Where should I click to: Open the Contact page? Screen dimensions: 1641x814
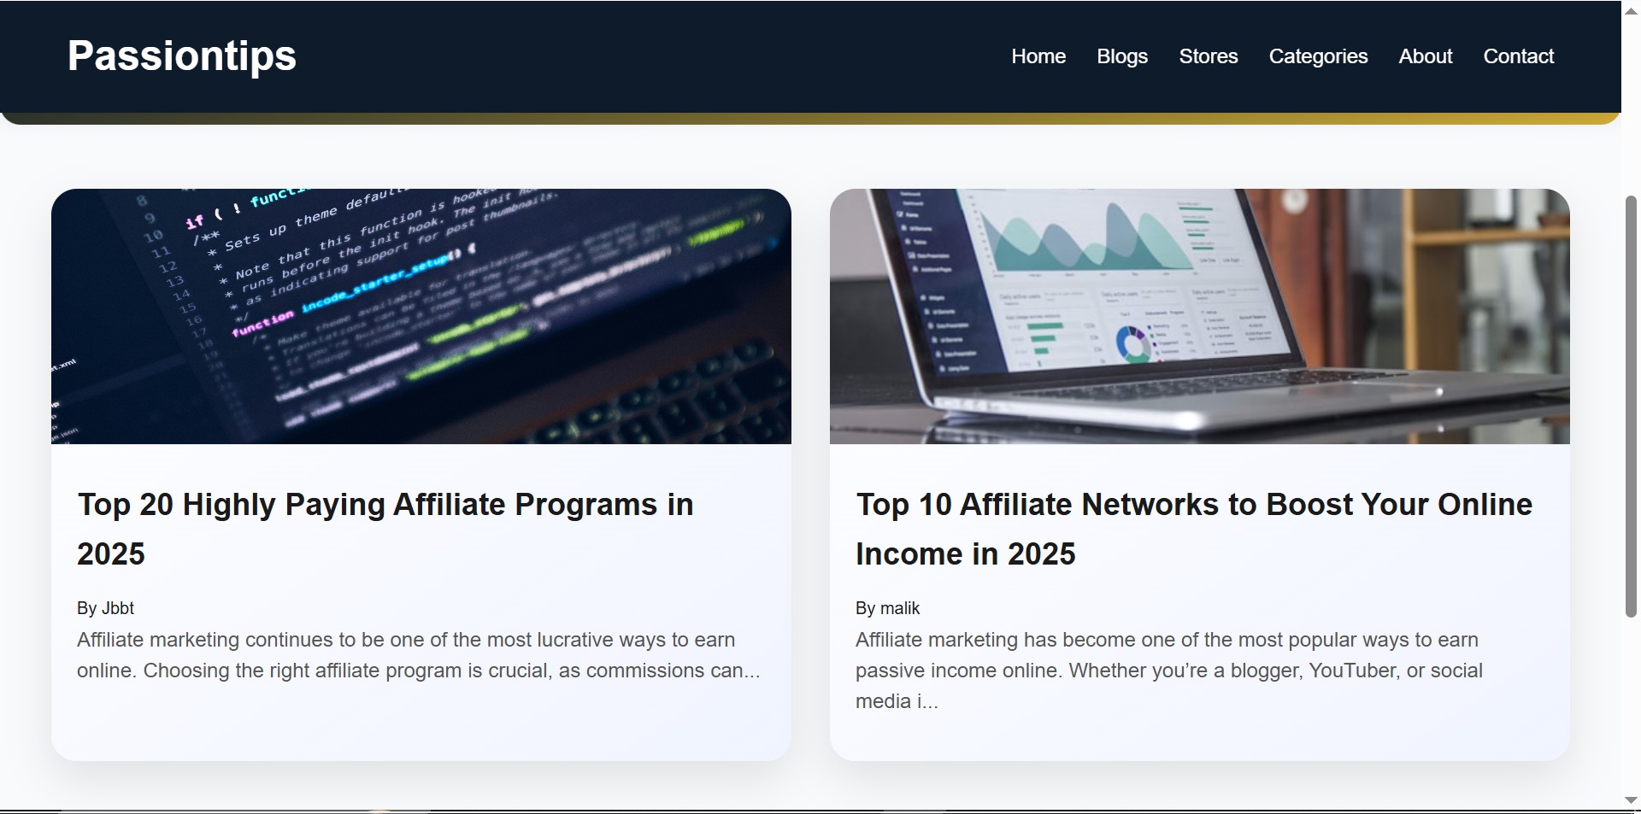[1519, 56]
